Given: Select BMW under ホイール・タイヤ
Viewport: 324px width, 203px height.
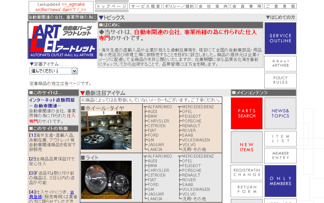Looking at the screenshot, I should [x=153, y=116].
